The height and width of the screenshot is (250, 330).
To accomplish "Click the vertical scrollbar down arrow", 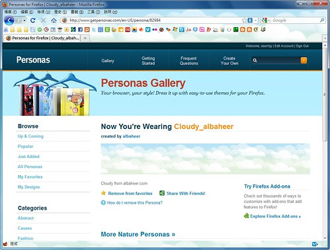I will coord(325,238).
